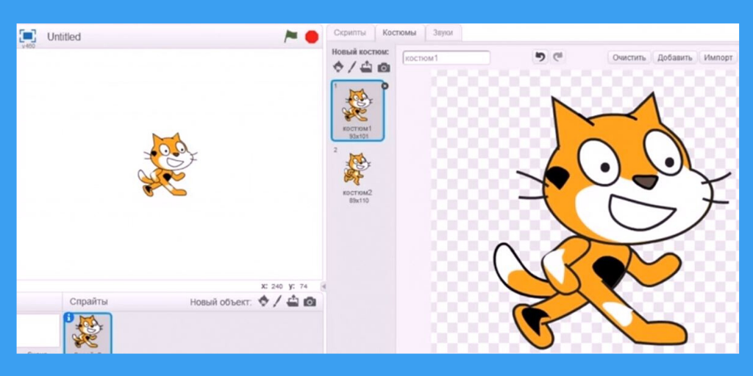Delete костюм1 with its x button
753x376 pixels.
[x=385, y=86]
